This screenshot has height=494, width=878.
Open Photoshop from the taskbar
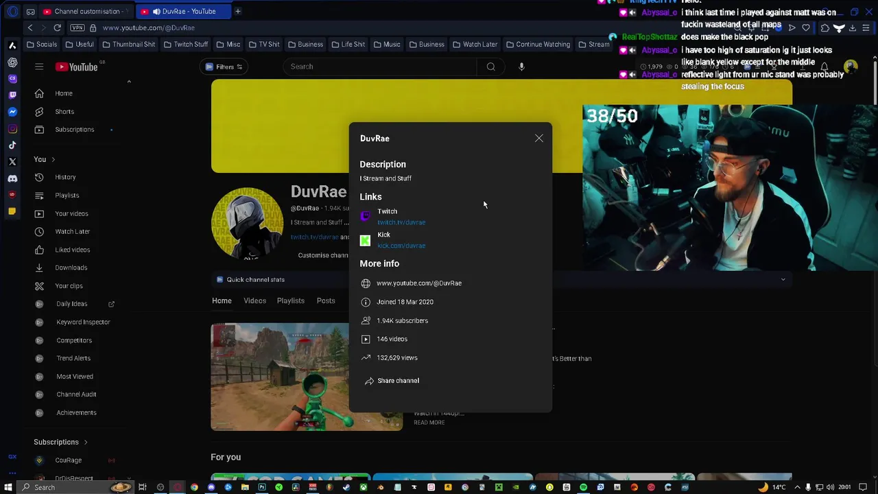(261, 487)
